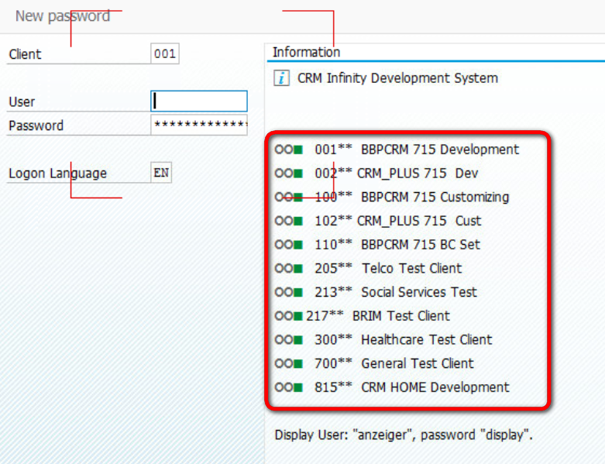Select text '217** BRIM Test Client'
The width and height of the screenshot is (605, 464).
point(378,316)
